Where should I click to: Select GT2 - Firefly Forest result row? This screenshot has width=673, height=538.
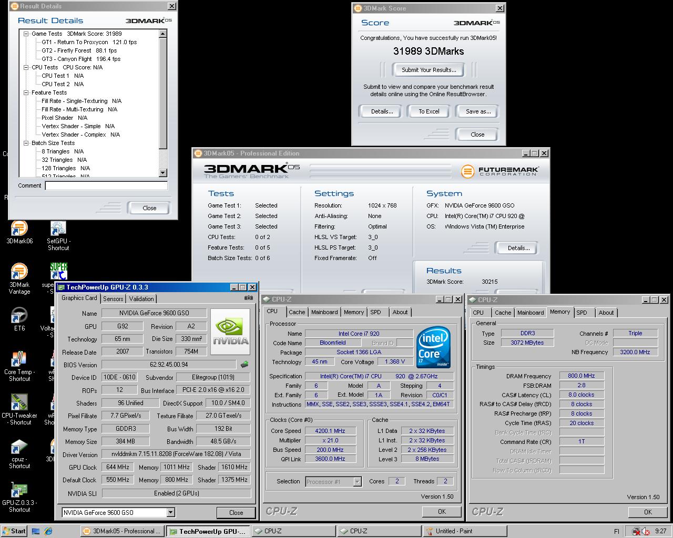coord(79,50)
